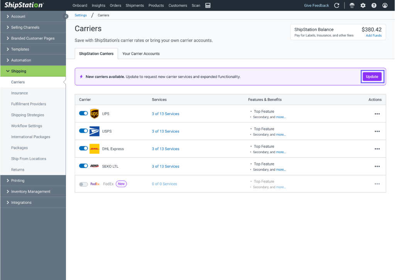395x280 pixels.
Task: Collapse the sidebar with arrow icon
Action: pos(66,16)
